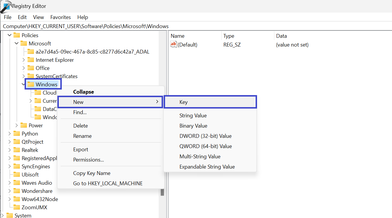The width and height of the screenshot is (392, 218).
Task: Open the Favorites menu
Action: pyautogui.click(x=61, y=17)
